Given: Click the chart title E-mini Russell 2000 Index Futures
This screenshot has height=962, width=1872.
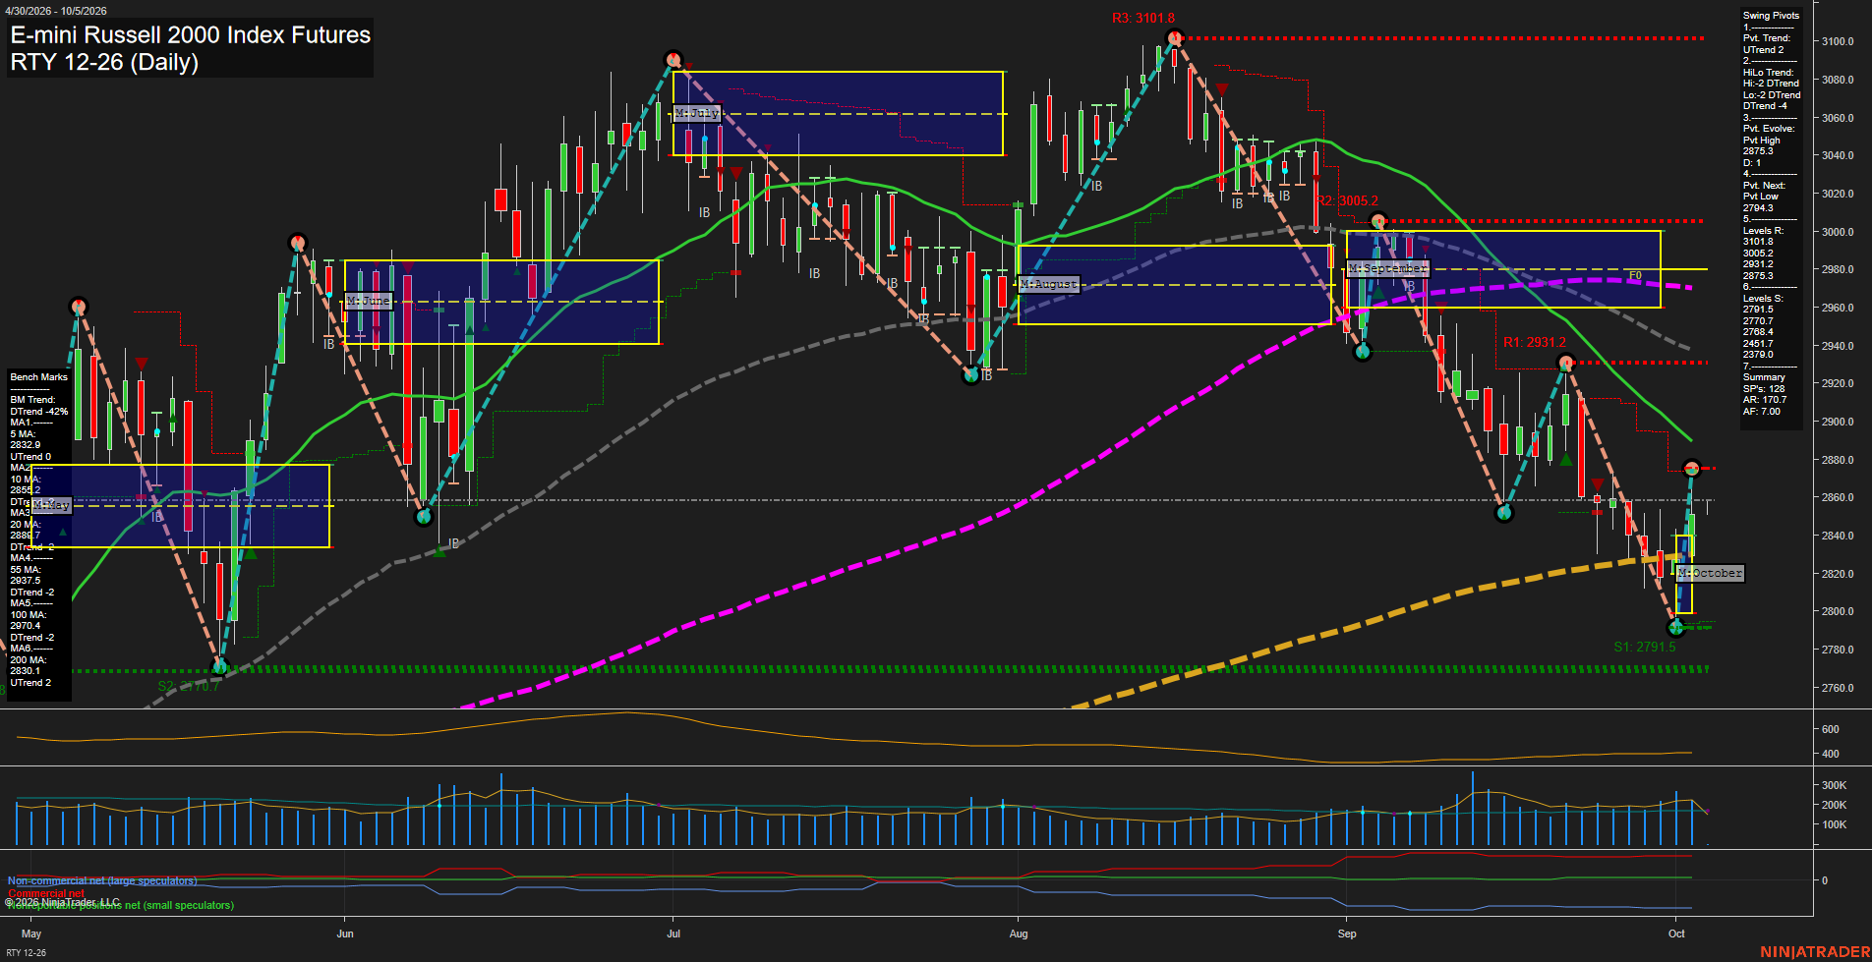Looking at the screenshot, I should [x=191, y=34].
